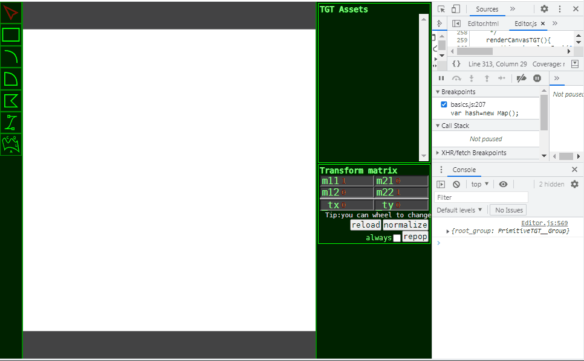This screenshot has height=361, width=584.
Task: Click the step over debugger icon
Action: pos(456,78)
